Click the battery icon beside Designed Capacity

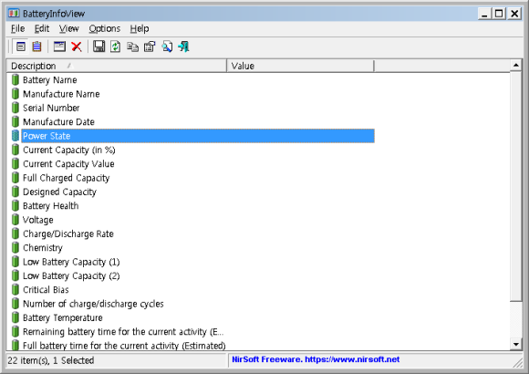click(x=16, y=192)
